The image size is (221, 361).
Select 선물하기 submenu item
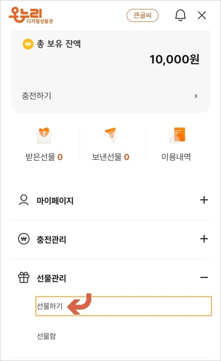click(124, 306)
